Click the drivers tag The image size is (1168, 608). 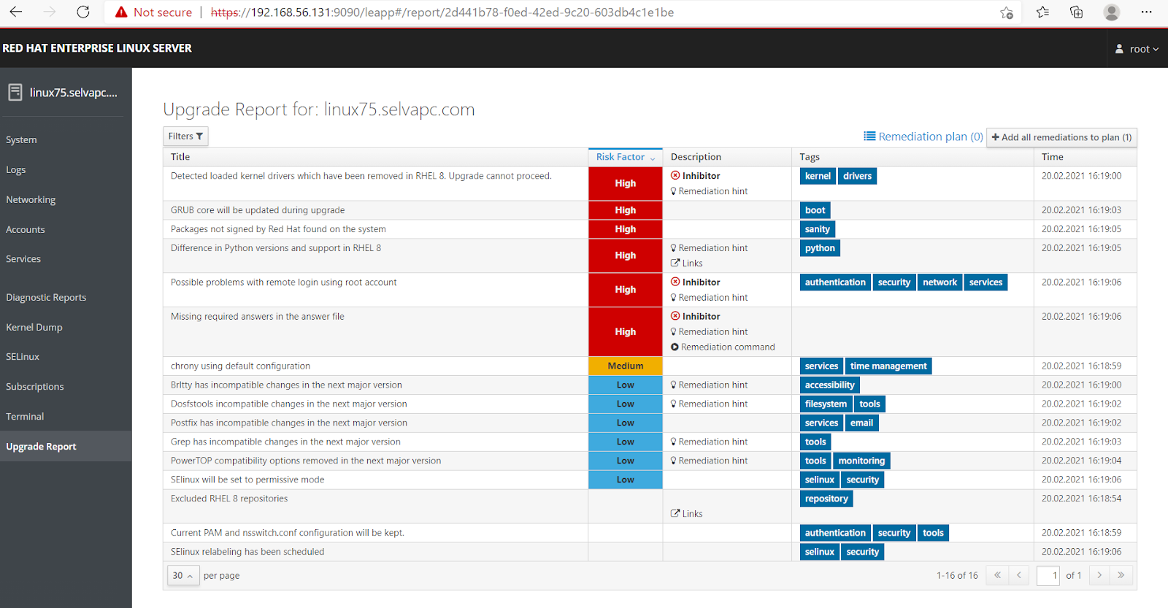pos(857,176)
